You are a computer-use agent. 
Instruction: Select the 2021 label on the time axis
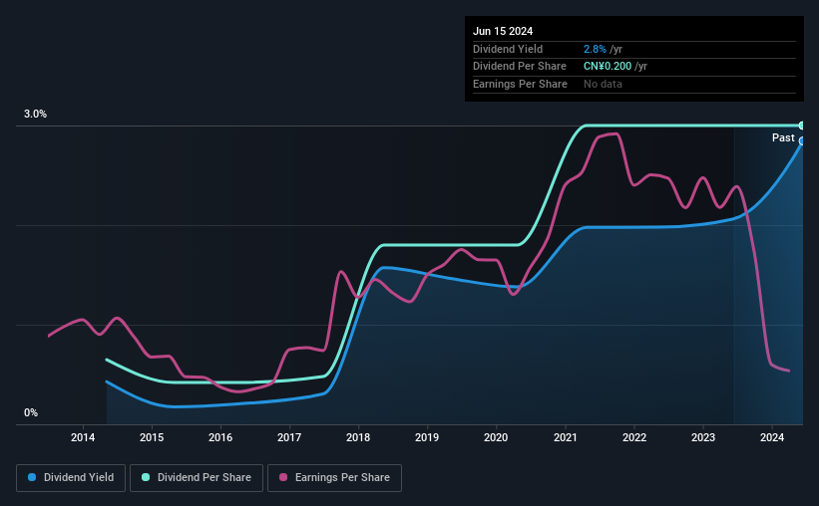pos(566,437)
